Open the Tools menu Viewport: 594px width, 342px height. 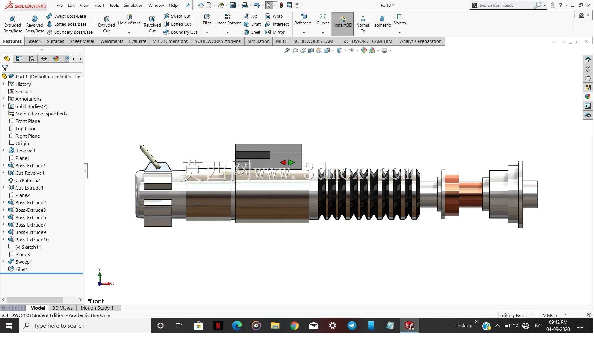pyautogui.click(x=114, y=5)
